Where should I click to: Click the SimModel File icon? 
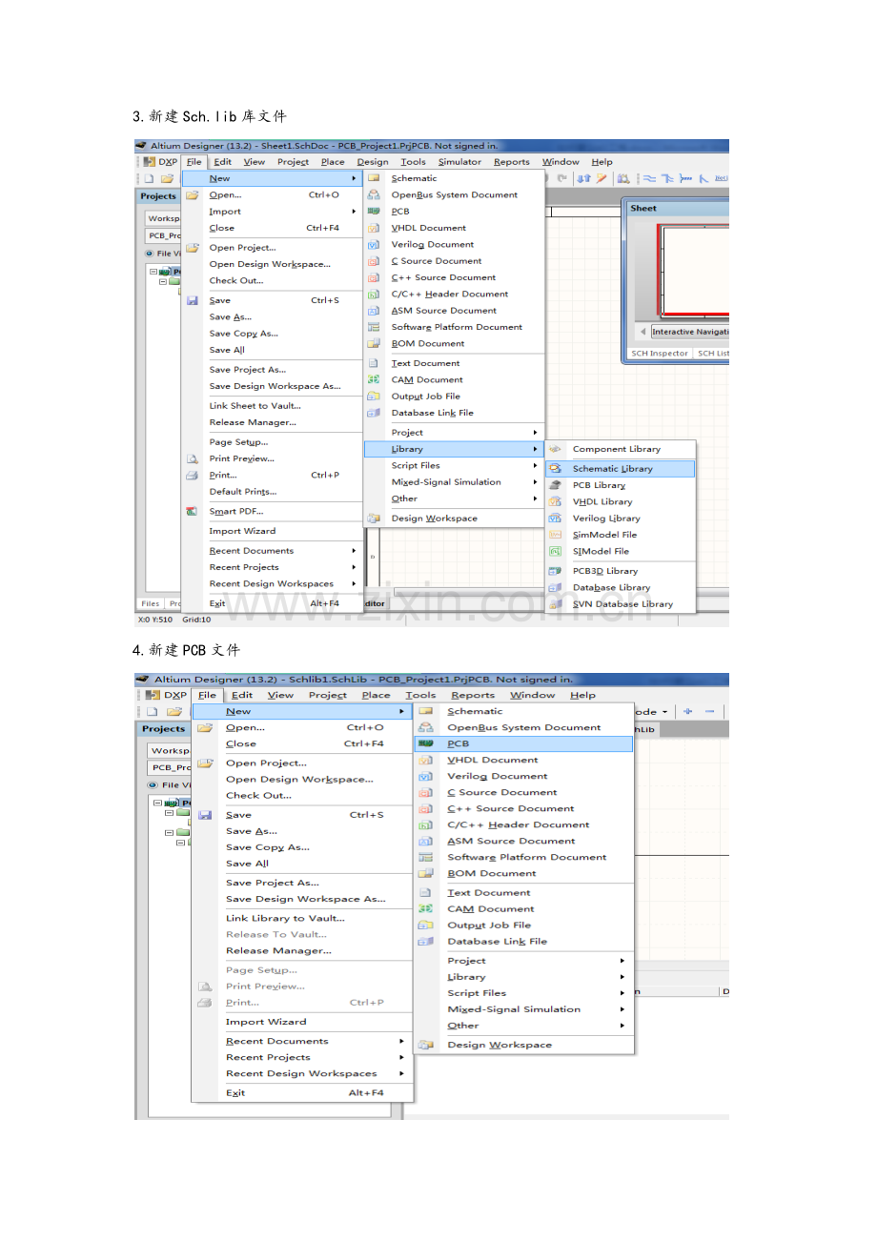[555, 535]
